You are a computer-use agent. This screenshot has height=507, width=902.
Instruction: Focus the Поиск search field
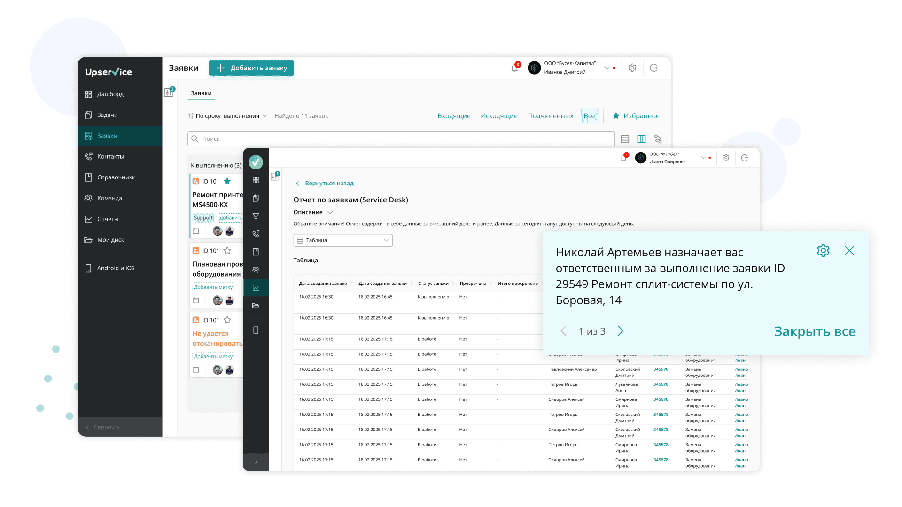tap(401, 139)
